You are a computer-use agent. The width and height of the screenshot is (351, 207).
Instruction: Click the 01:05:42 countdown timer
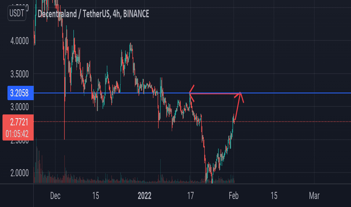tap(17, 134)
